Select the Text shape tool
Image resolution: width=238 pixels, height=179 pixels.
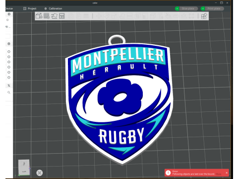click(x=161, y=16)
